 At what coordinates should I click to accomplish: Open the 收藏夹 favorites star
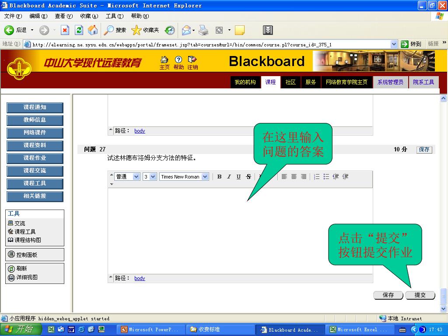[145, 30]
